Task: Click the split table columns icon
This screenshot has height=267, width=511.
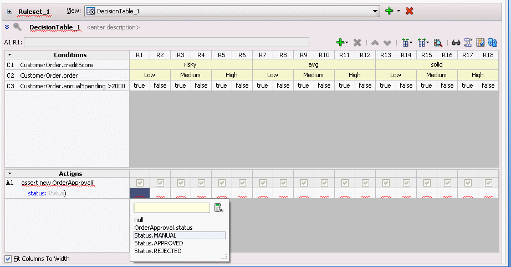Action: (422, 42)
